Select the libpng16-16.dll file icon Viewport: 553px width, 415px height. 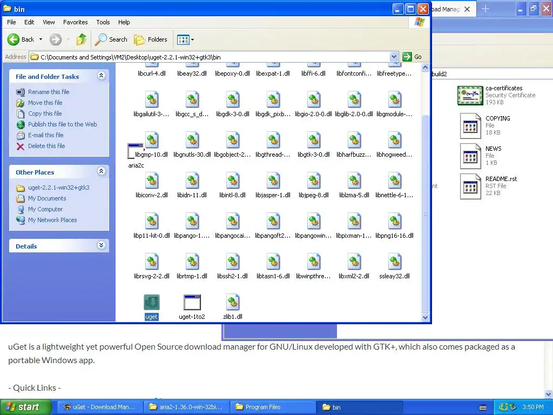(x=395, y=221)
